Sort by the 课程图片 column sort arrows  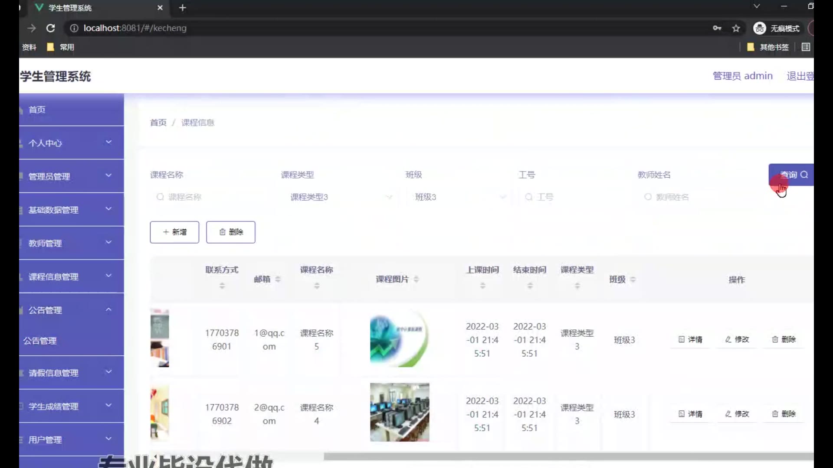coord(416,279)
